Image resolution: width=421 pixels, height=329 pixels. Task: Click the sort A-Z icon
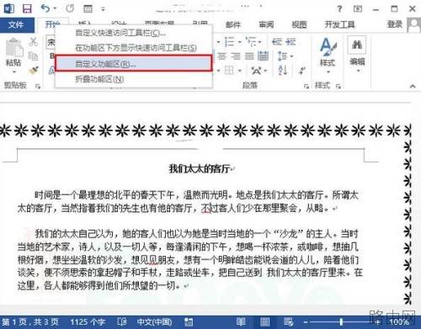tap(283, 71)
